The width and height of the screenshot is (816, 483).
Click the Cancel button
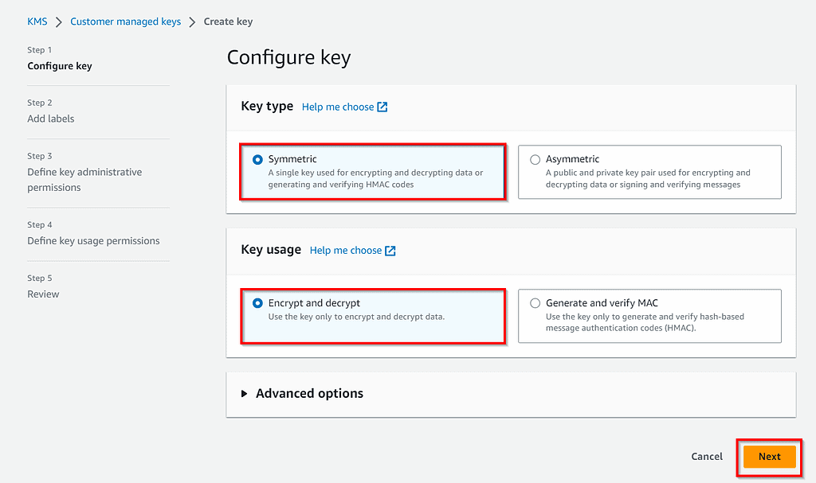[x=706, y=457]
